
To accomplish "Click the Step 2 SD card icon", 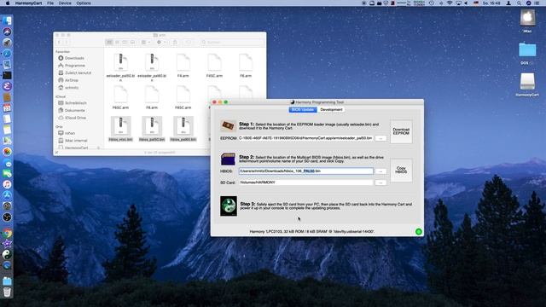I will 228,159.
